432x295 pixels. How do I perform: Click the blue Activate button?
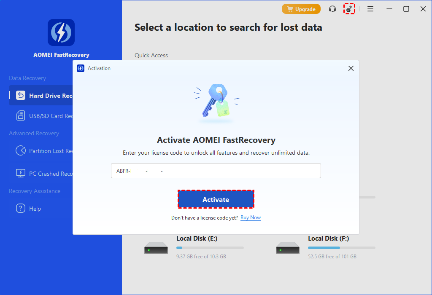216,199
